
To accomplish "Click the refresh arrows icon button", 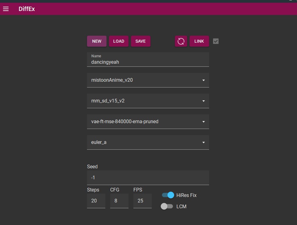I will coord(181,41).
